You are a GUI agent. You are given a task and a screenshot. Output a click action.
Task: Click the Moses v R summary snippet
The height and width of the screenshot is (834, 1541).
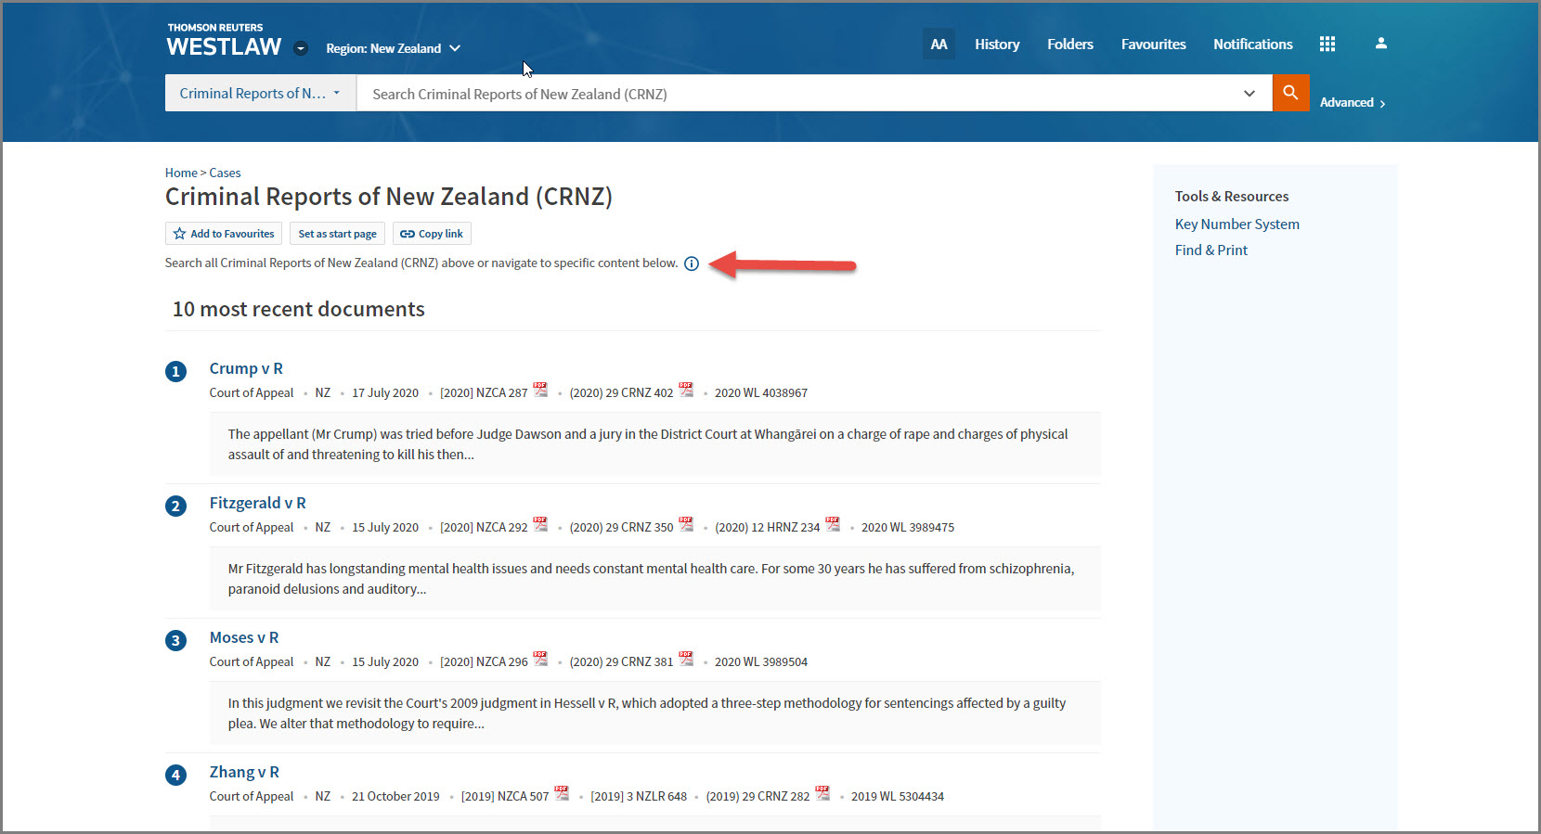point(655,713)
